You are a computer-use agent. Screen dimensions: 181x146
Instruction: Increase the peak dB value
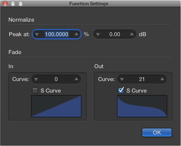click(132, 34)
